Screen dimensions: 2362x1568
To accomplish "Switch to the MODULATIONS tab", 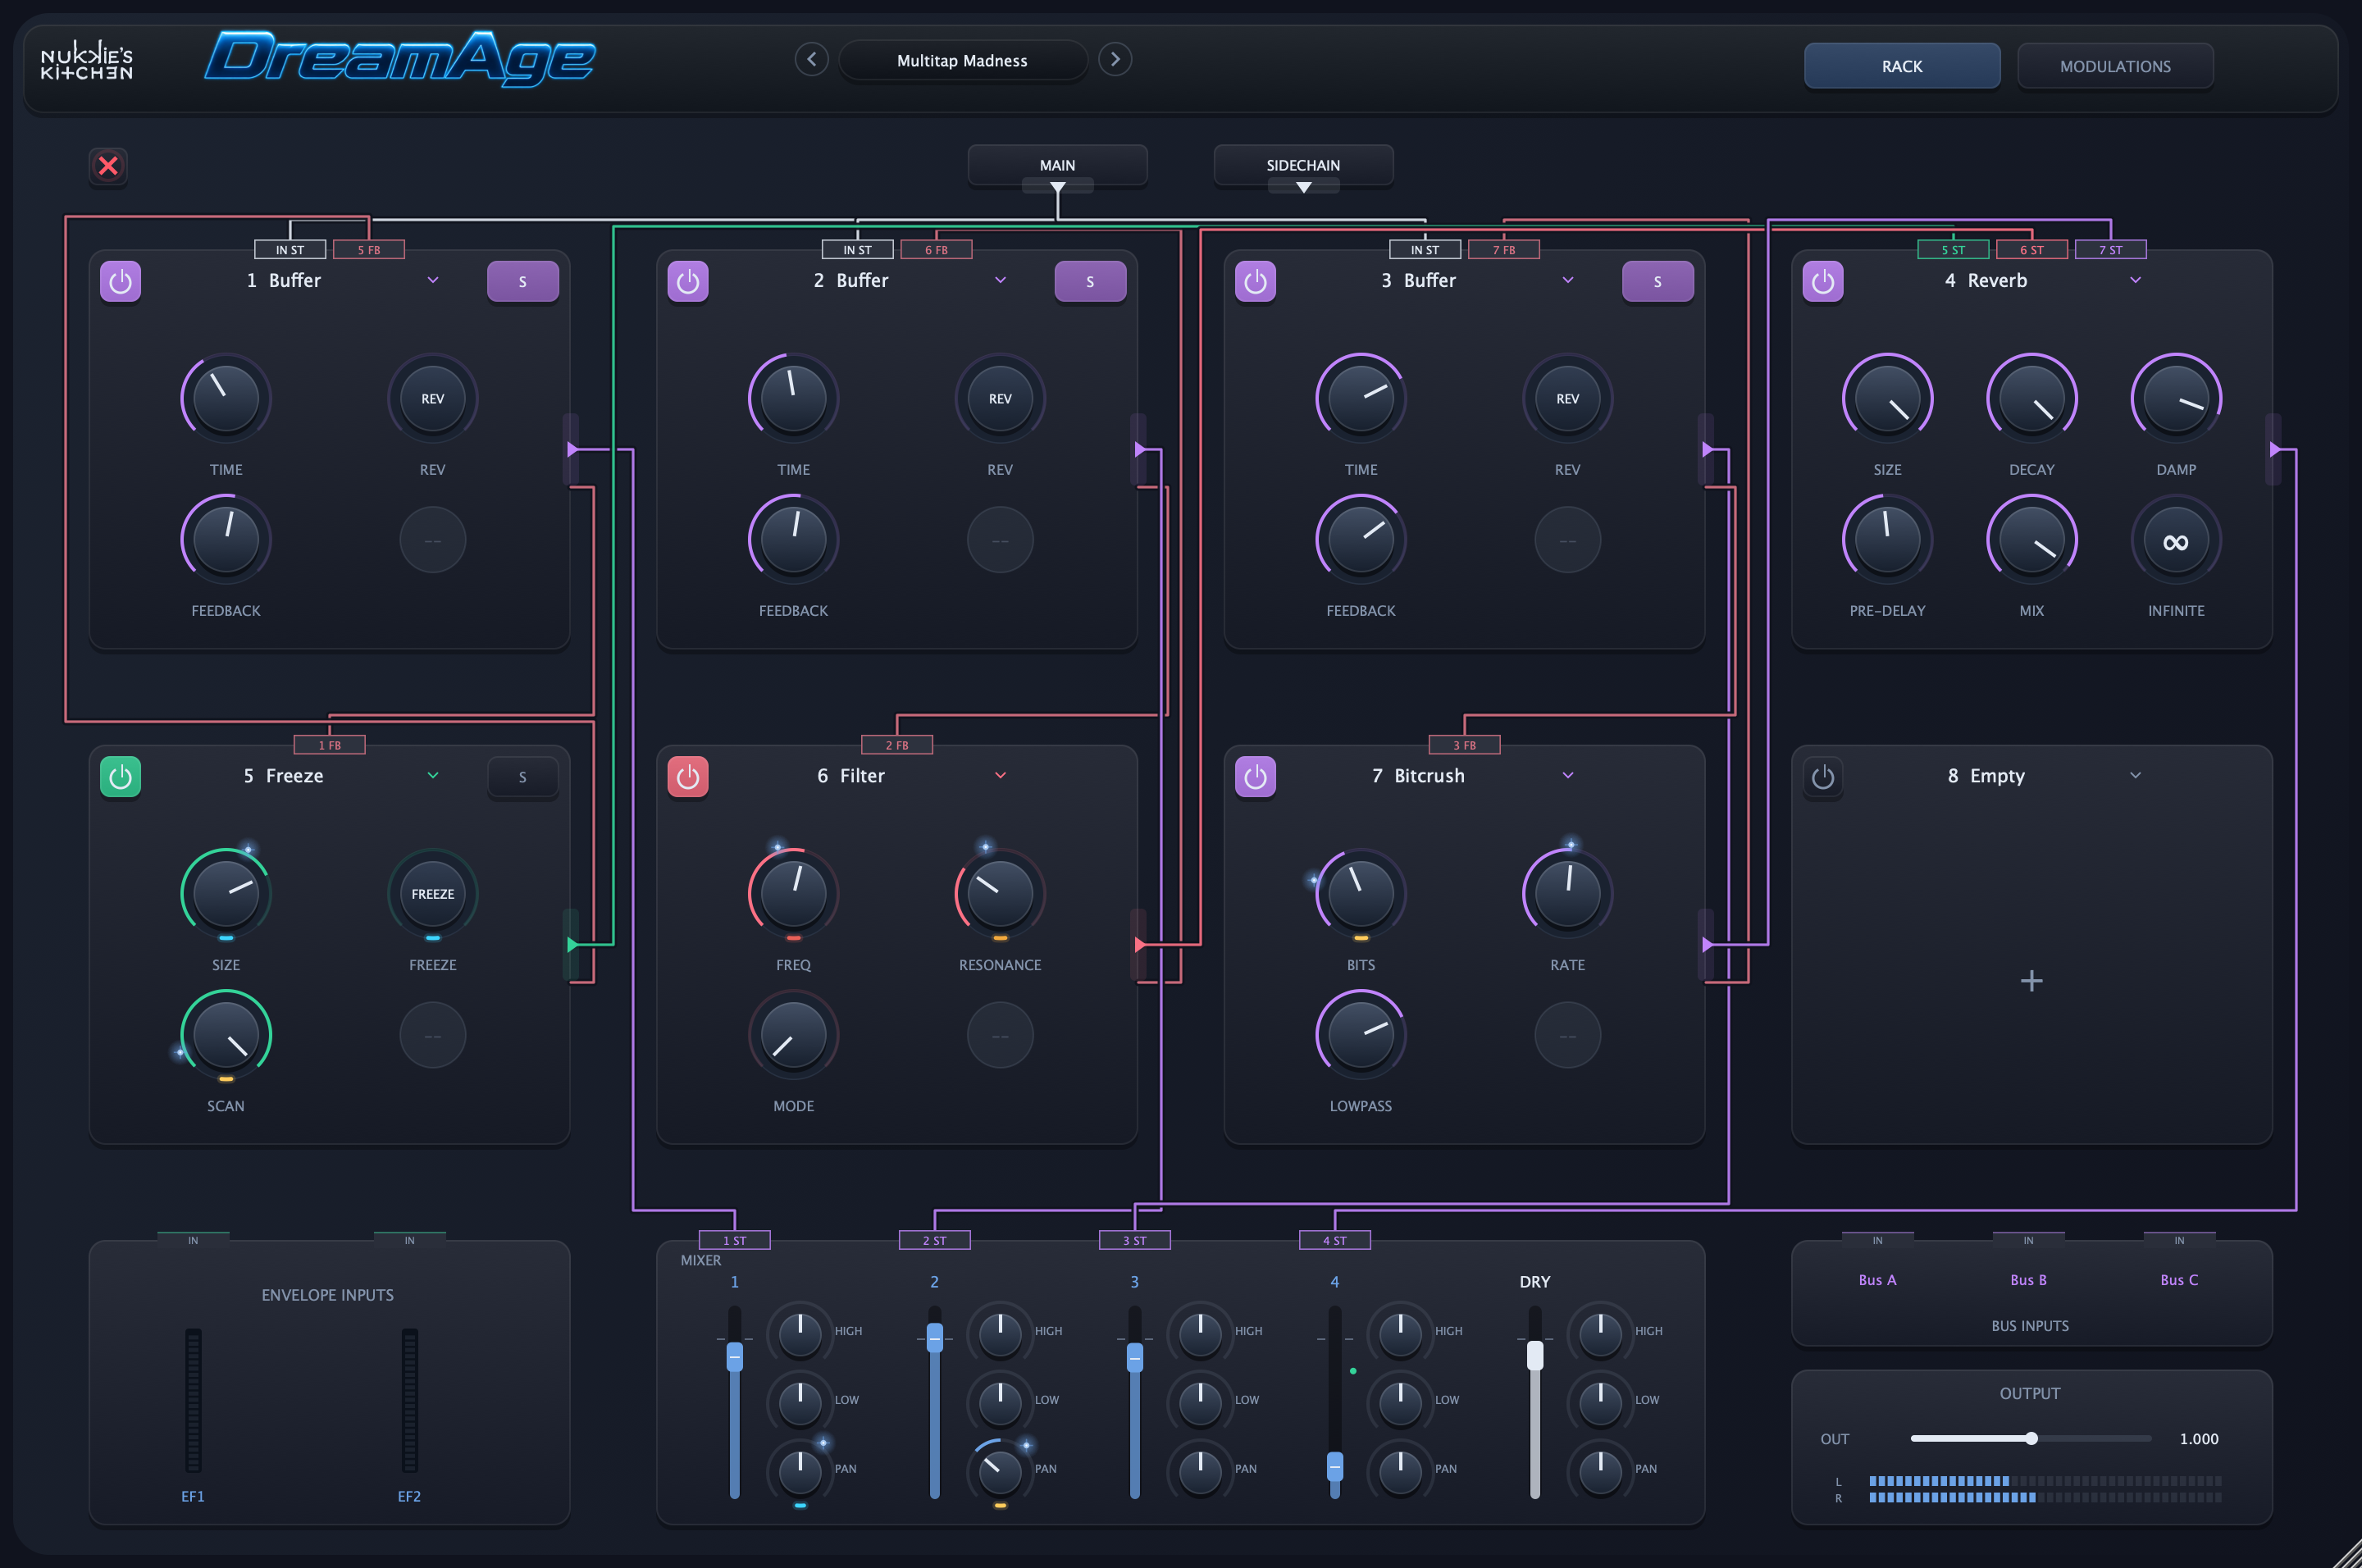I will [x=2115, y=66].
